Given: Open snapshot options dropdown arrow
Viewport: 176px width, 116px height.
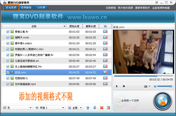Looking at the screenshot, I should click(x=149, y=86).
